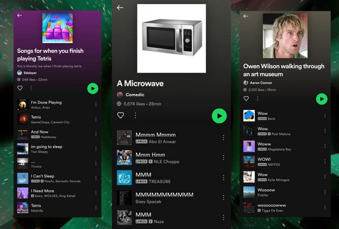
Task: Select MMMMMMMMMMMM by Sissy Spacek
Action: (164, 197)
